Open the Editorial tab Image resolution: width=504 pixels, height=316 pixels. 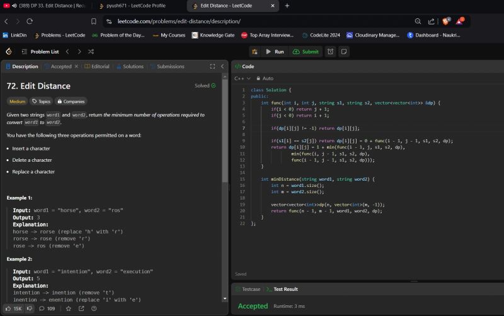click(97, 67)
